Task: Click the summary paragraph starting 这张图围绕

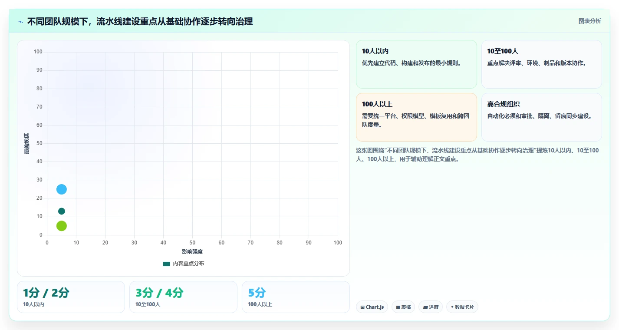Action: 477,155
